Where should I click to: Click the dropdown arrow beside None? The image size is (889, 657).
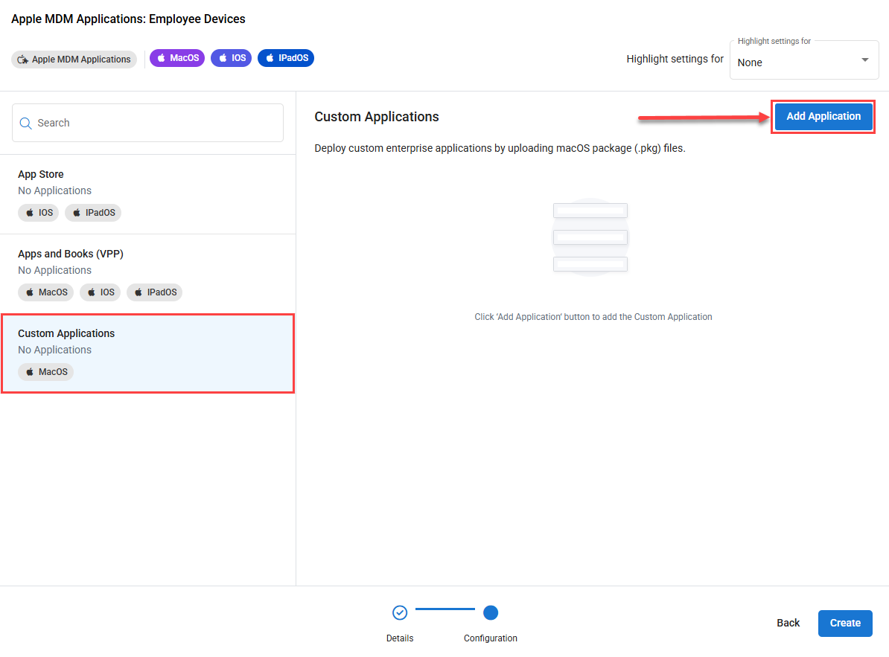coord(865,60)
